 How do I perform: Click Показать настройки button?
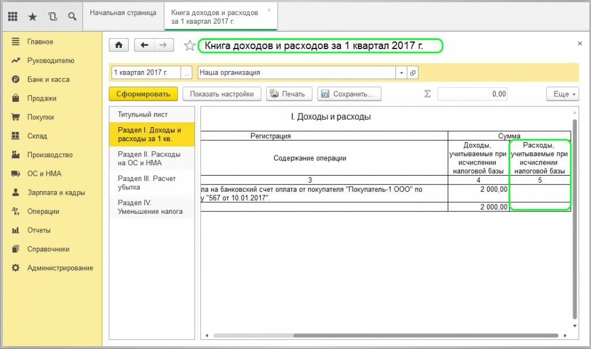pyautogui.click(x=222, y=94)
